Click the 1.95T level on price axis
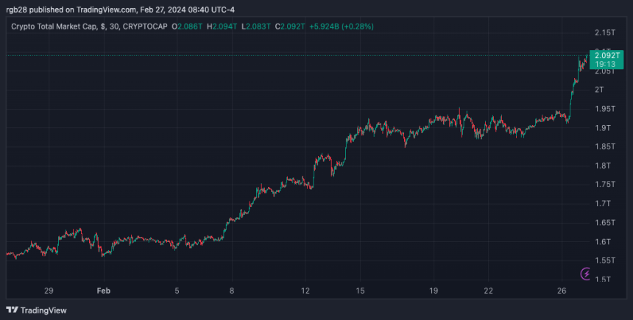This screenshot has width=633, height=320. (x=604, y=109)
